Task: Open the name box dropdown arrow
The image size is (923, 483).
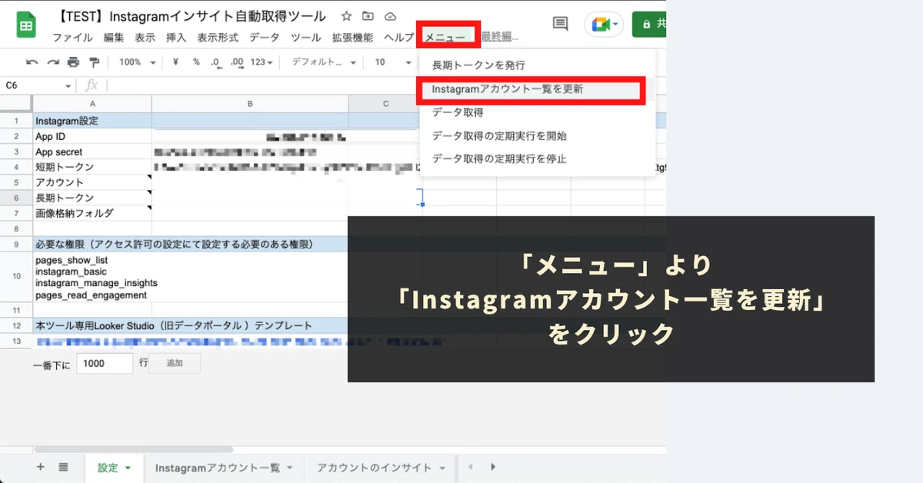Action: pyautogui.click(x=68, y=85)
